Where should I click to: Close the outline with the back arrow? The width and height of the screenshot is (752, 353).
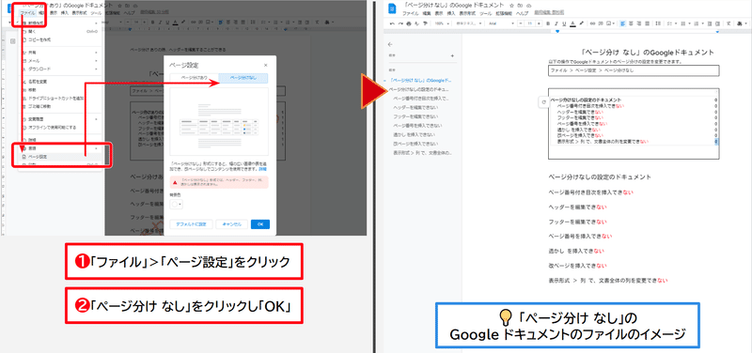point(390,43)
